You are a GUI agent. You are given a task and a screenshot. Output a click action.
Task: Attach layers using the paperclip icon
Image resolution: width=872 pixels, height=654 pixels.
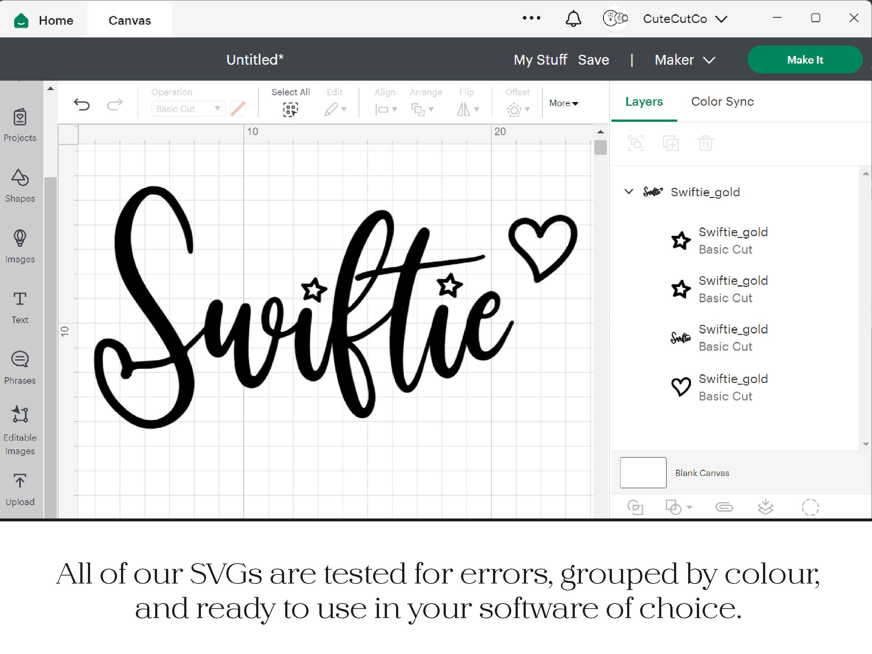coord(724,507)
